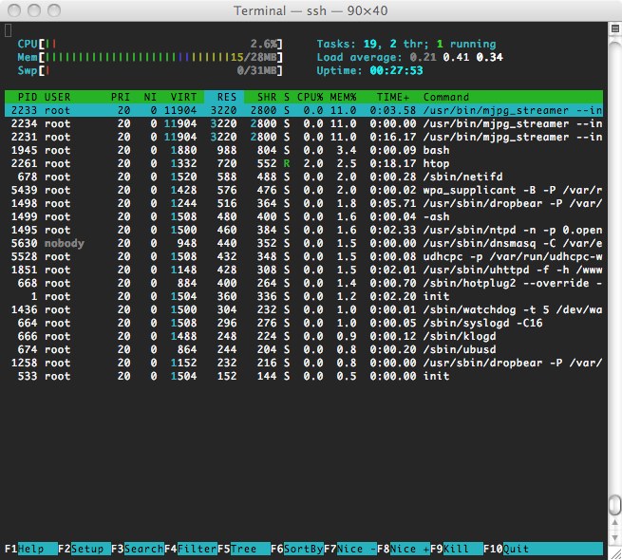Select the bash process row 1945
Viewport: 622px width, 560px height.
tap(304, 150)
